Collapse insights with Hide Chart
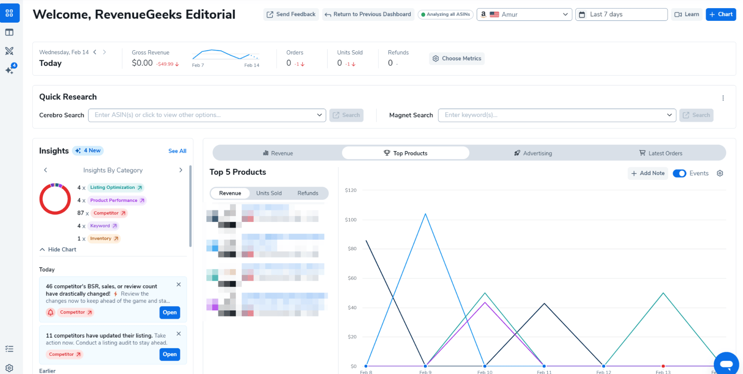The width and height of the screenshot is (743, 374). [x=58, y=249]
